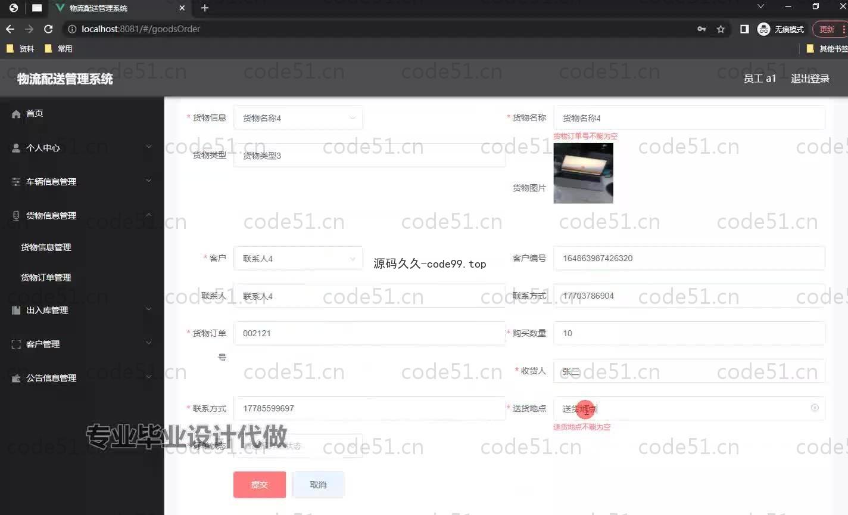Click the 客户编号 input field
This screenshot has height=515, width=848.
pyautogui.click(x=689, y=258)
